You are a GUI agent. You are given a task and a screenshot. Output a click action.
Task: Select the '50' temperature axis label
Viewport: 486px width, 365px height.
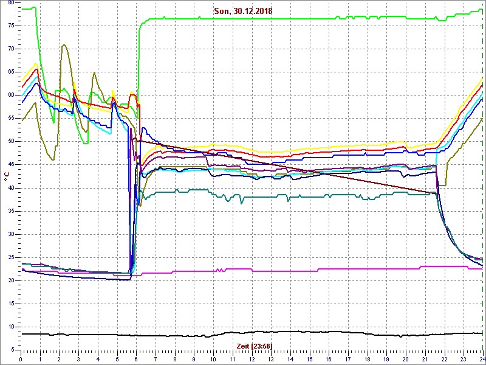click(x=11, y=142)
